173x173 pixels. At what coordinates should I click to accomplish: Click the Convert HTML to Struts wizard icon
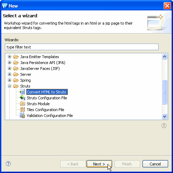click(22, 92)
